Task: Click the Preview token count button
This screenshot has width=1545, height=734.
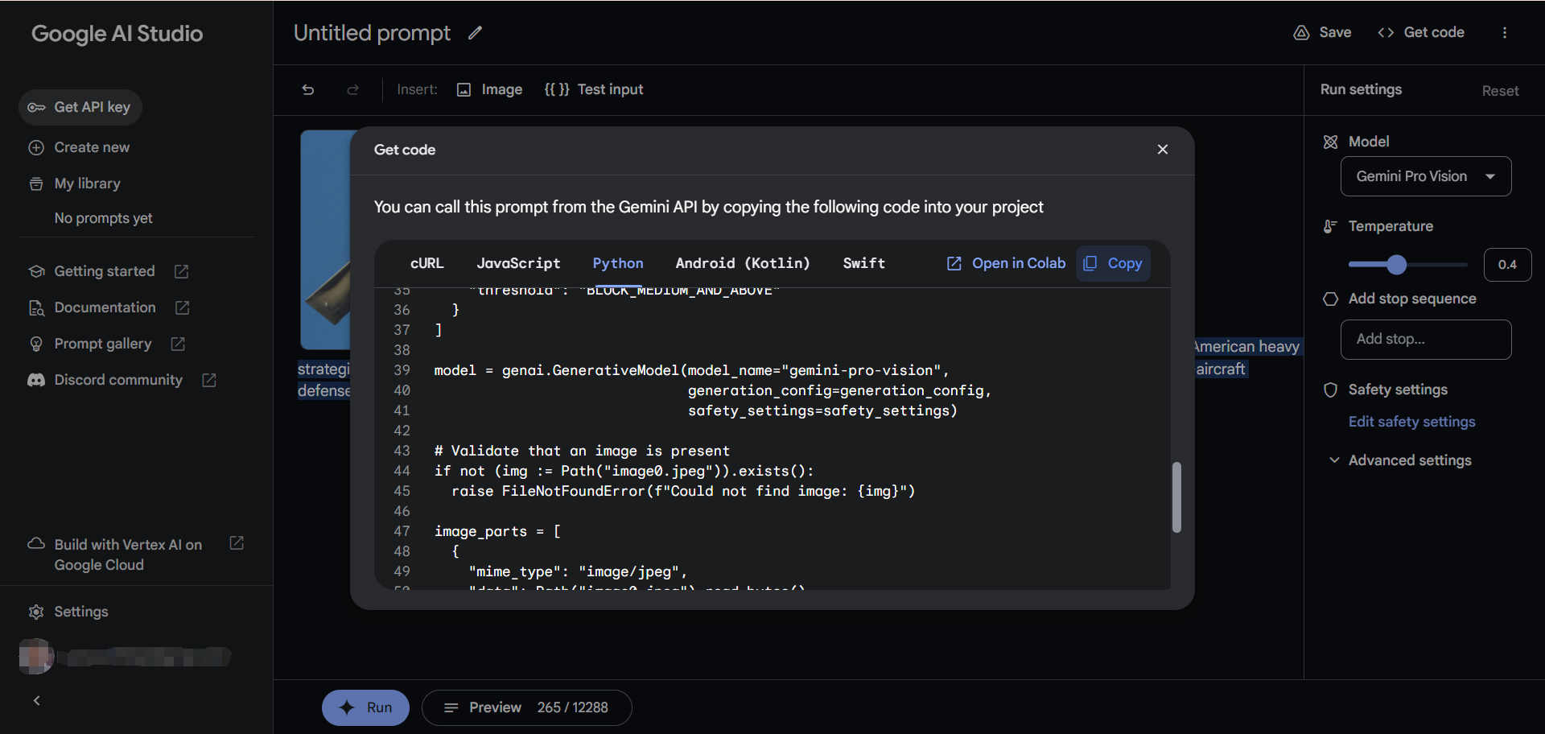Action: pyautogui.click(x=526, y=707)
